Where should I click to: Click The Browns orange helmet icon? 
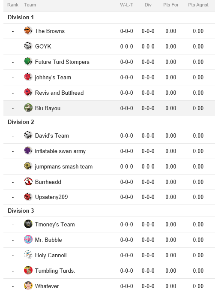pos(28,31)
